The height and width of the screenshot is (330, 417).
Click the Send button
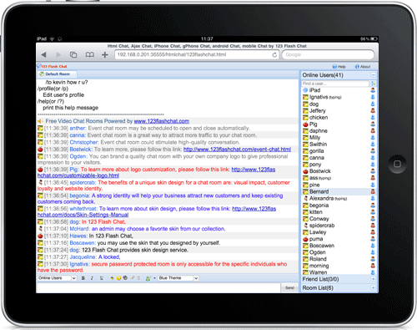[289, 287]
